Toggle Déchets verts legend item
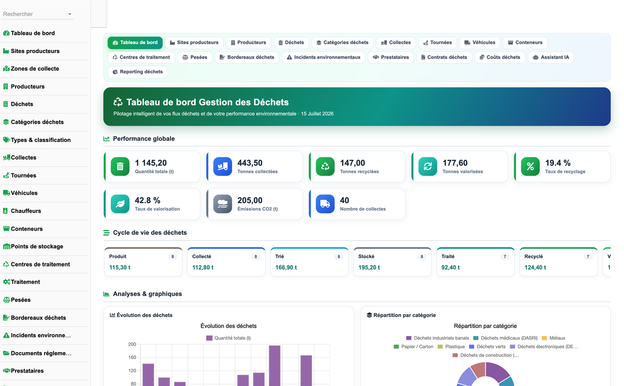Viewport: 624px width, 386px height. (487, 347)
